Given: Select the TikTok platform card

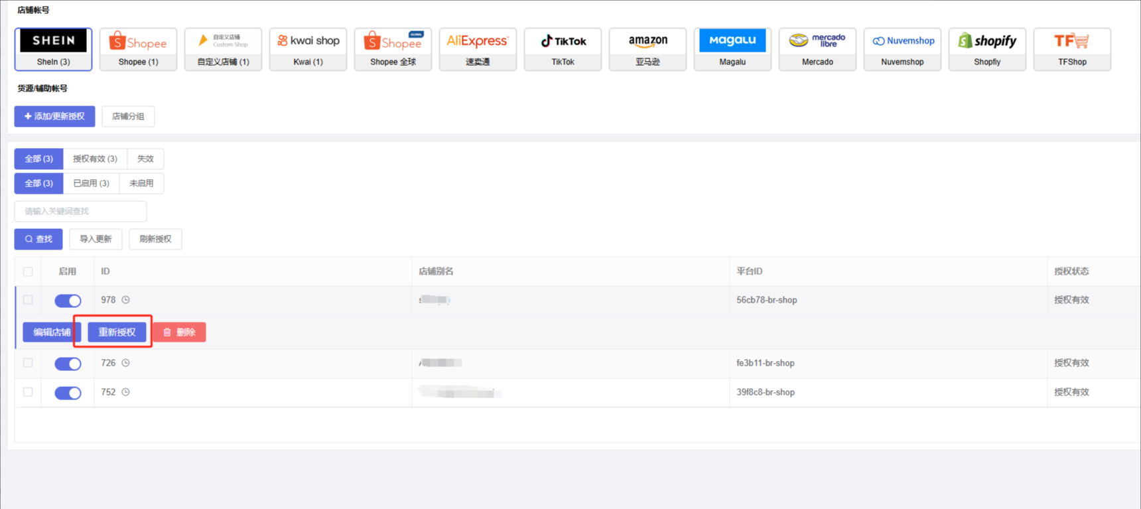Looking at the screenshot, I should [563, 49].
